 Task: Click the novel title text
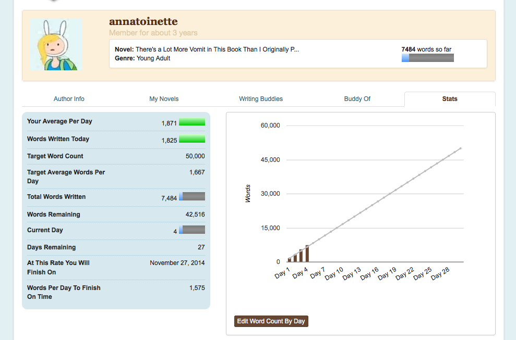[x=217, y=49]
